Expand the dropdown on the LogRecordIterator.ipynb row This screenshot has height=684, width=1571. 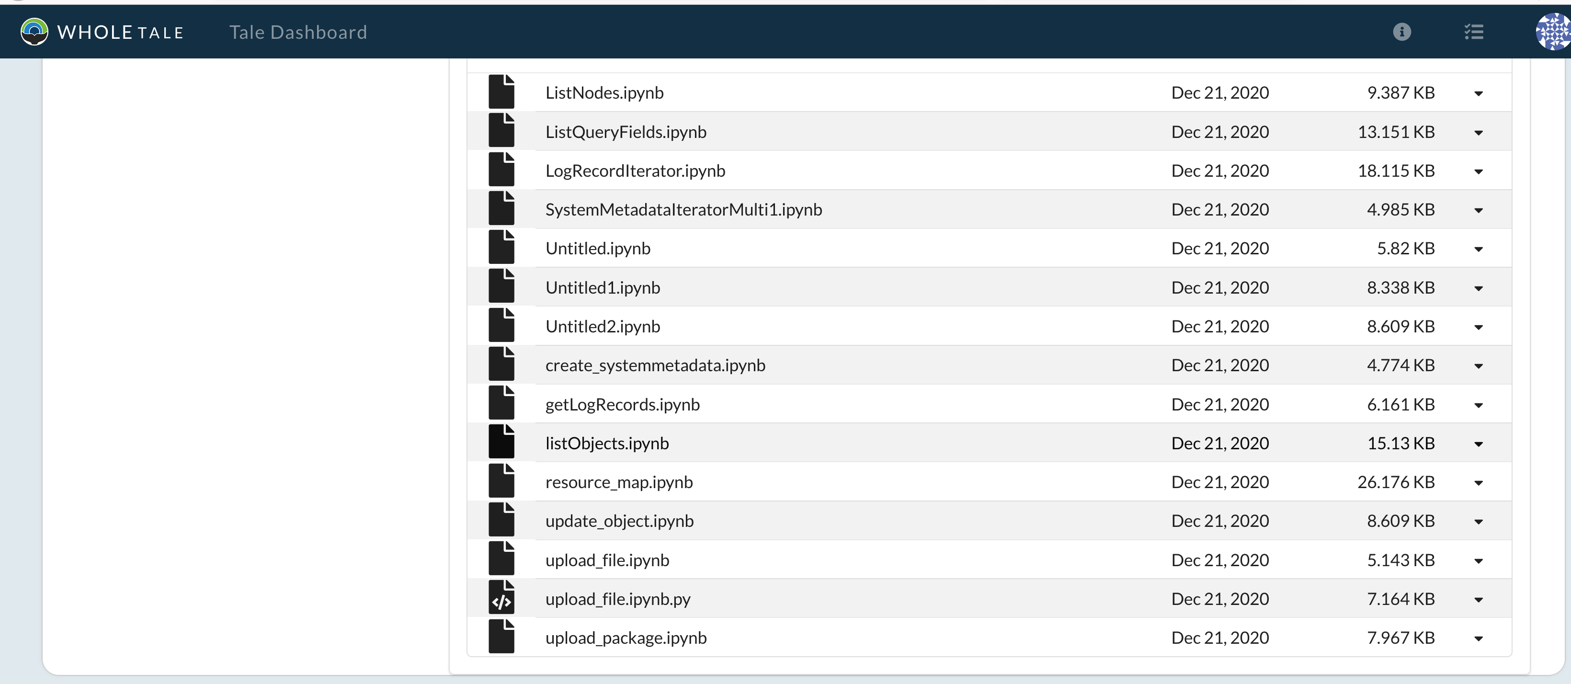point(1479,171)
